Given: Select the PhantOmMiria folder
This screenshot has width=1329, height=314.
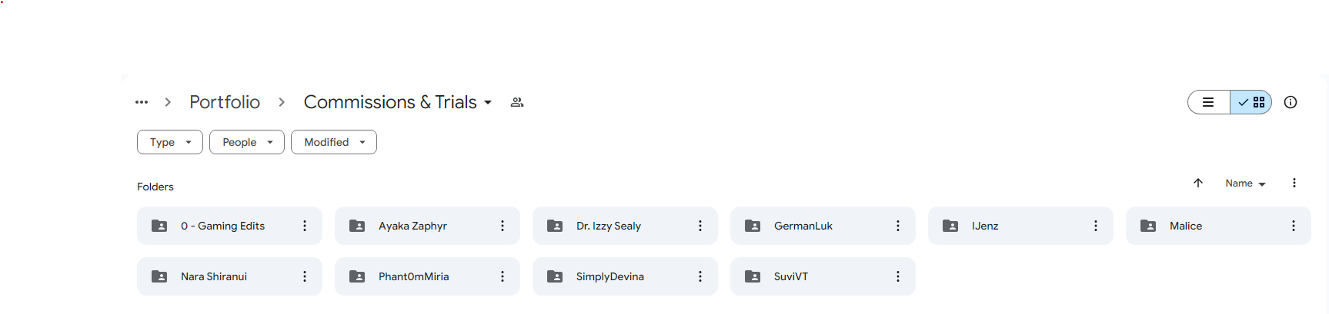Looking at the screenshot, I should point(413,276).
